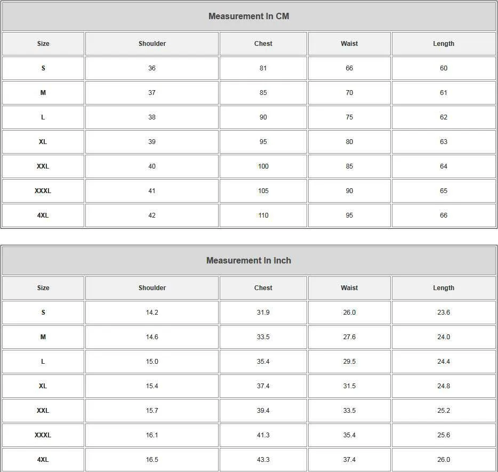
Task: Select chest value 43.3 for 4XL
Action: coord(263,460)
